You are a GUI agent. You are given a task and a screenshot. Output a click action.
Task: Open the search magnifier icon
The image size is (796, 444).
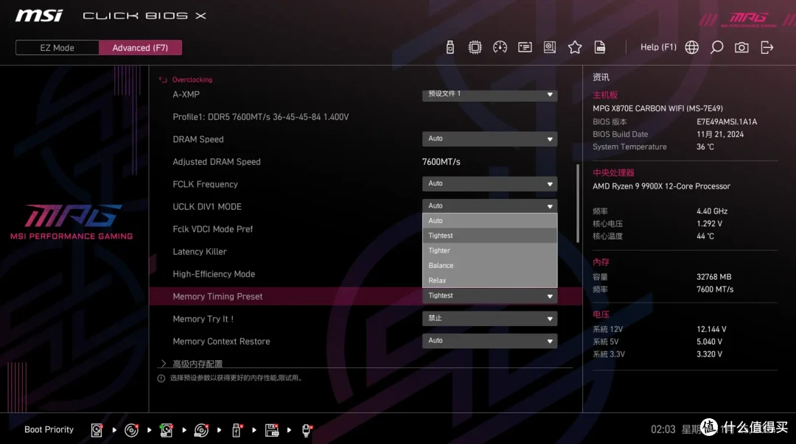716,47
